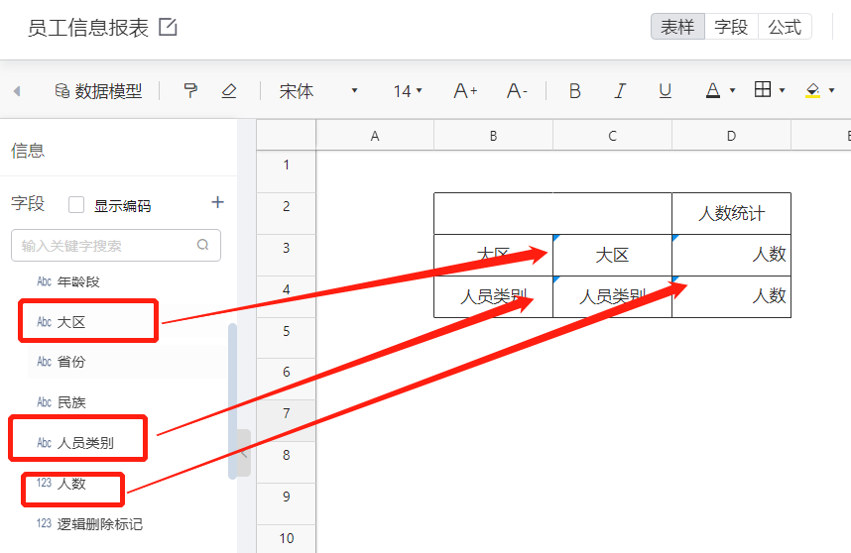This screenshot has height=553, width=851.
Task: Apply the fill color bucket
Action: click(812, 90)
